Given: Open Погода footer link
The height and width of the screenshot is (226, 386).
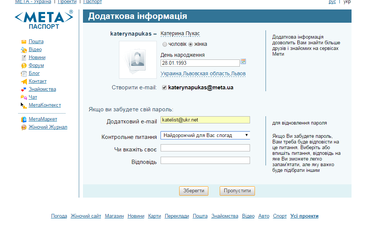Looking at the screenshot, I should tap(59, 216).
